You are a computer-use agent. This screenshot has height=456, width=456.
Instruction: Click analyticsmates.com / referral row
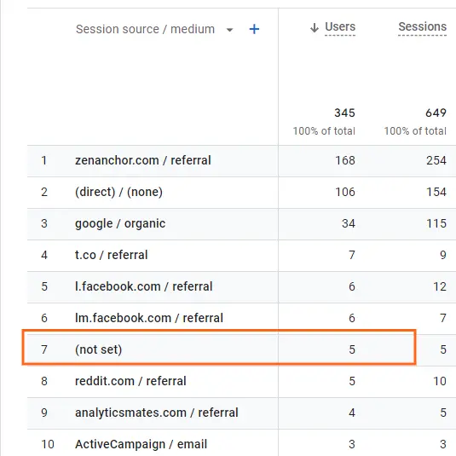click(242, 413)
